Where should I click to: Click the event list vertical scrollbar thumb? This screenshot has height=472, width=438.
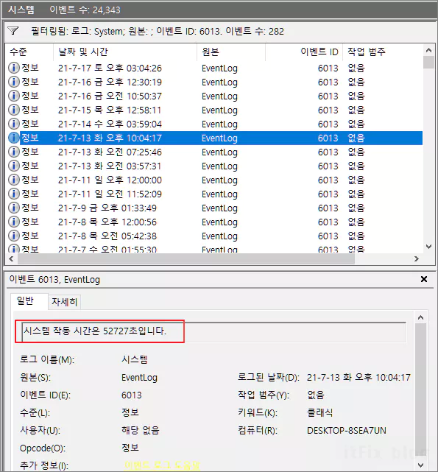[428, 63]
